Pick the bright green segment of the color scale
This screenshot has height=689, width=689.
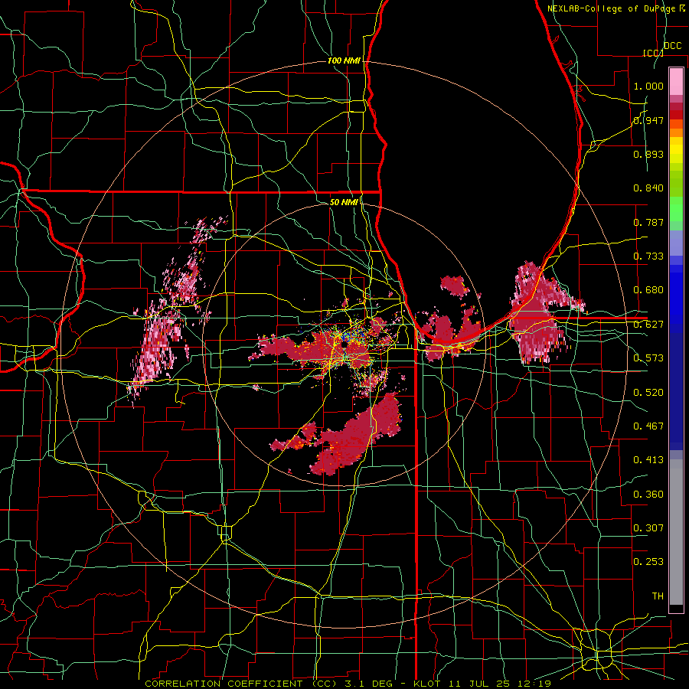676,209
